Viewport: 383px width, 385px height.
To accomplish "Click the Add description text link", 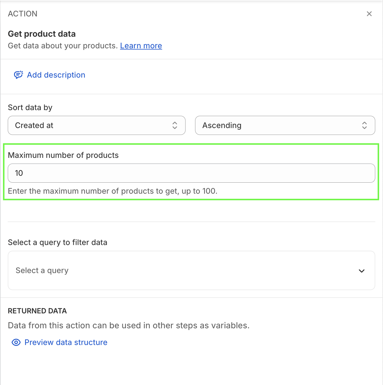I will tap(56, 75).
